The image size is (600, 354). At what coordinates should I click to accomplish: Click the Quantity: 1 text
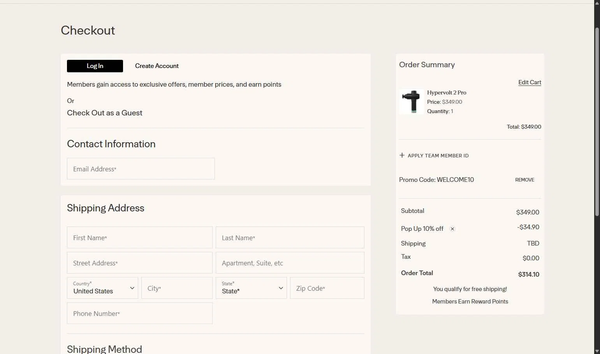[440, 111]
